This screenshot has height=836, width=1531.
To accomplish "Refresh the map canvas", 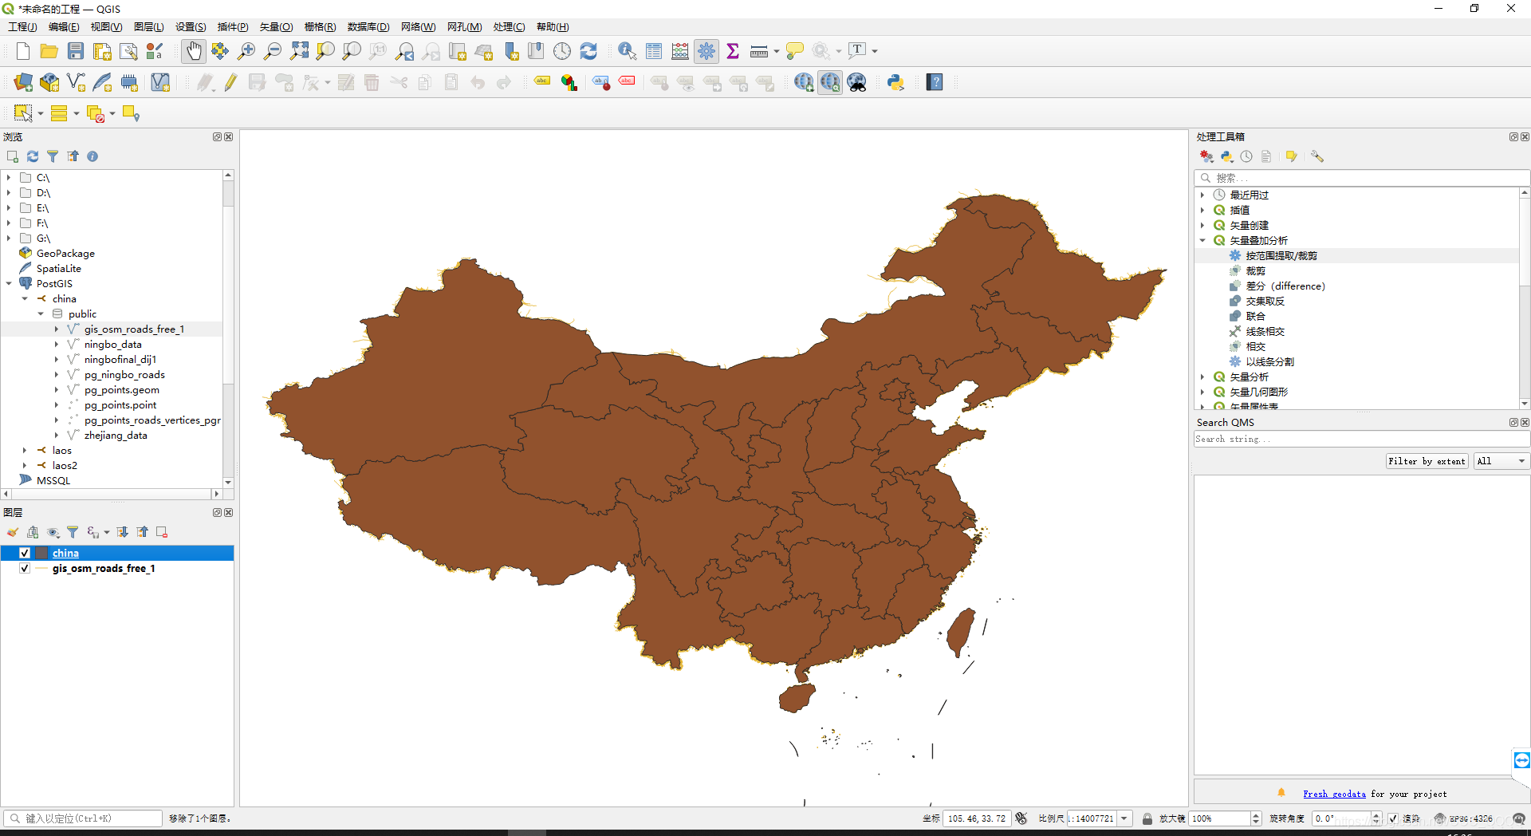I will pyautogui.click(x=588, y=51).
